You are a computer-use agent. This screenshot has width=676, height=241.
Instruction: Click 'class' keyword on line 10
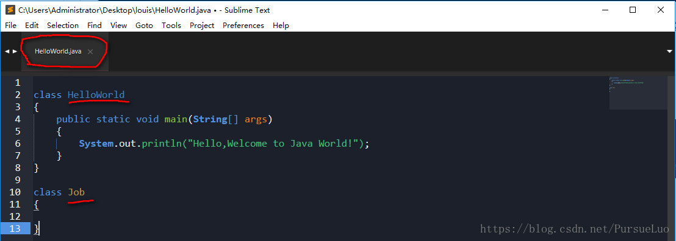[x=48, y=192]
